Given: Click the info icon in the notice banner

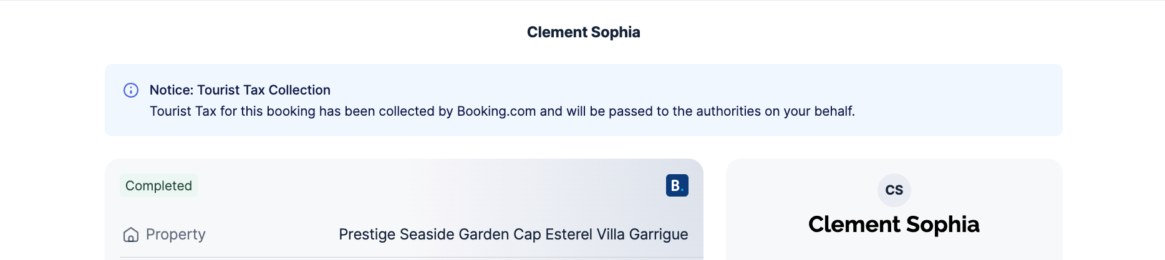Looking at the screenshot, I should [x=131, y=90].
